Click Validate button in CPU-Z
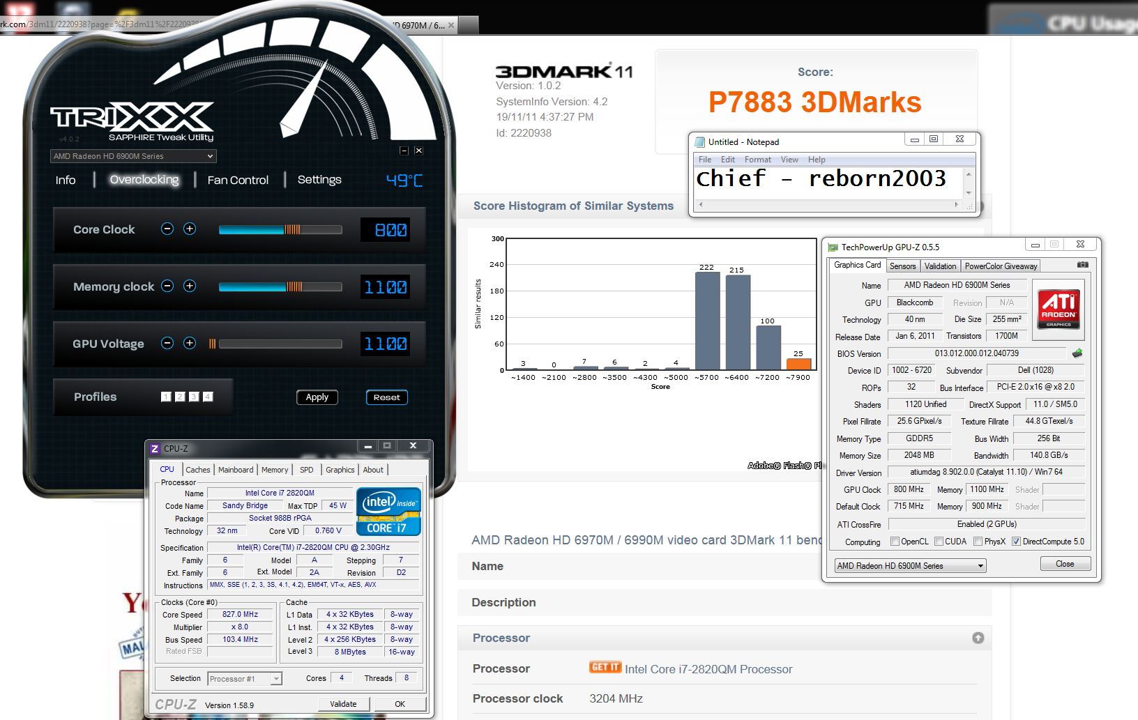1138x720 pixels. pos(343,704)
